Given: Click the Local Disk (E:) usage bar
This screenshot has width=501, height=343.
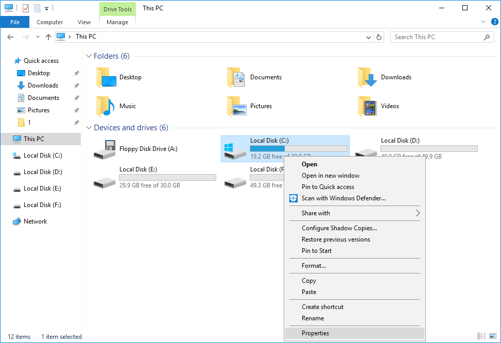Looking at the screenshot, I should (x=168, y=177).
